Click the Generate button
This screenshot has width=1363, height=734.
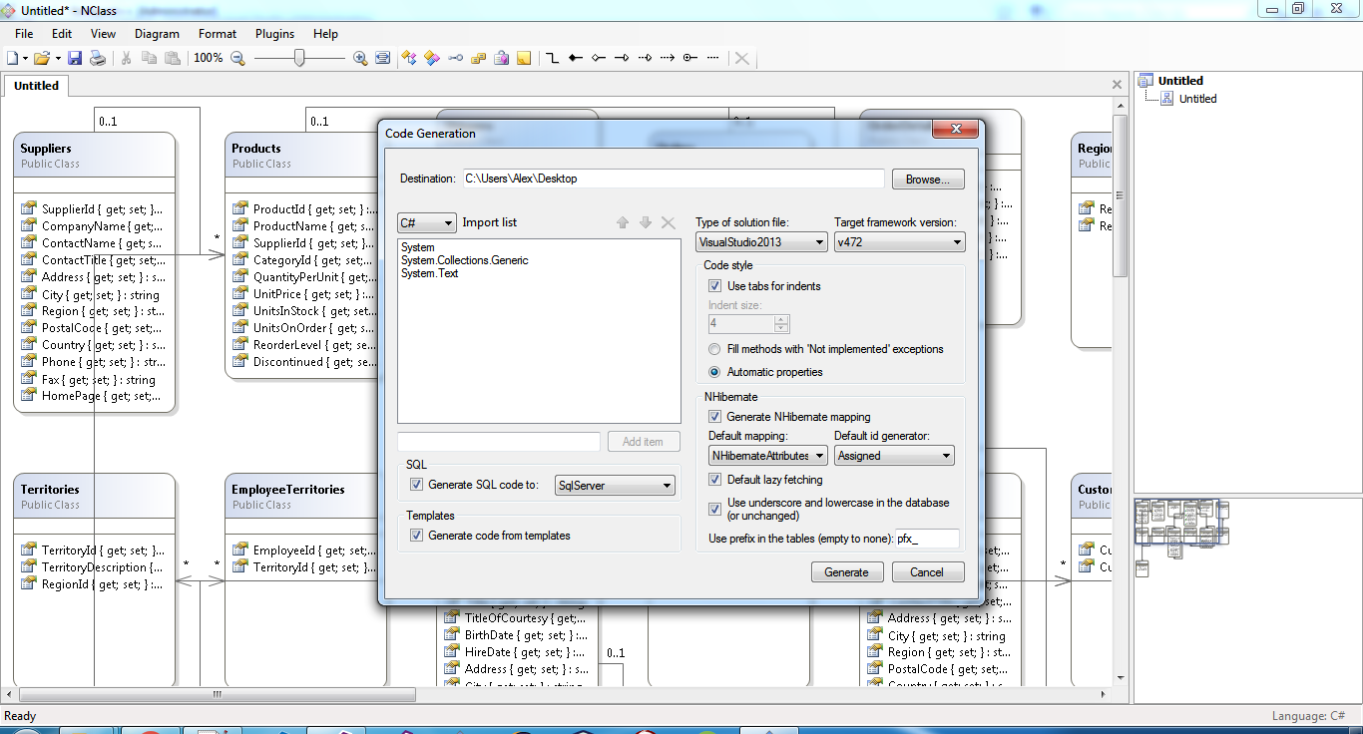tap(846, 572)
